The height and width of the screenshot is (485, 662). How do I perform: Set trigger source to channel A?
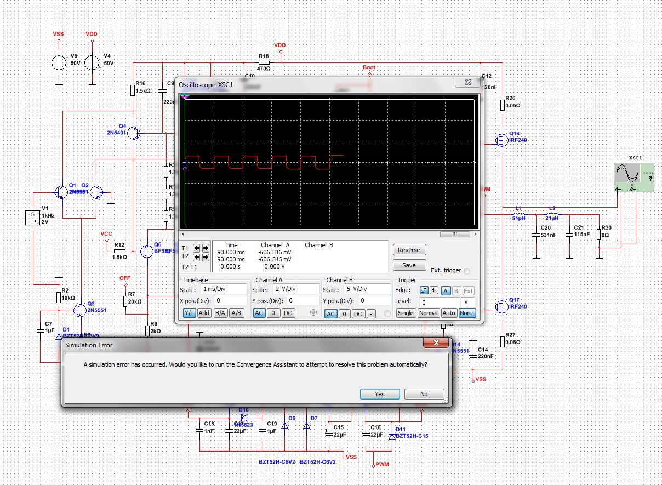tap(446, 291)
